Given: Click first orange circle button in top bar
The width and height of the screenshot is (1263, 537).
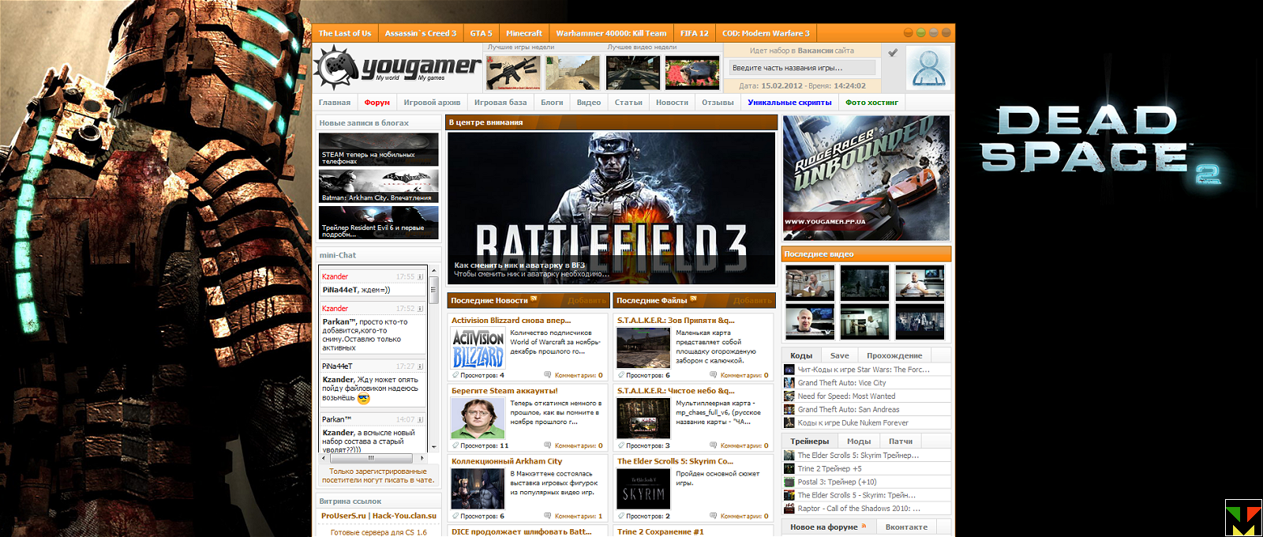Looking at the screenshot, I should pyautogui.click(x=909, y=32).
